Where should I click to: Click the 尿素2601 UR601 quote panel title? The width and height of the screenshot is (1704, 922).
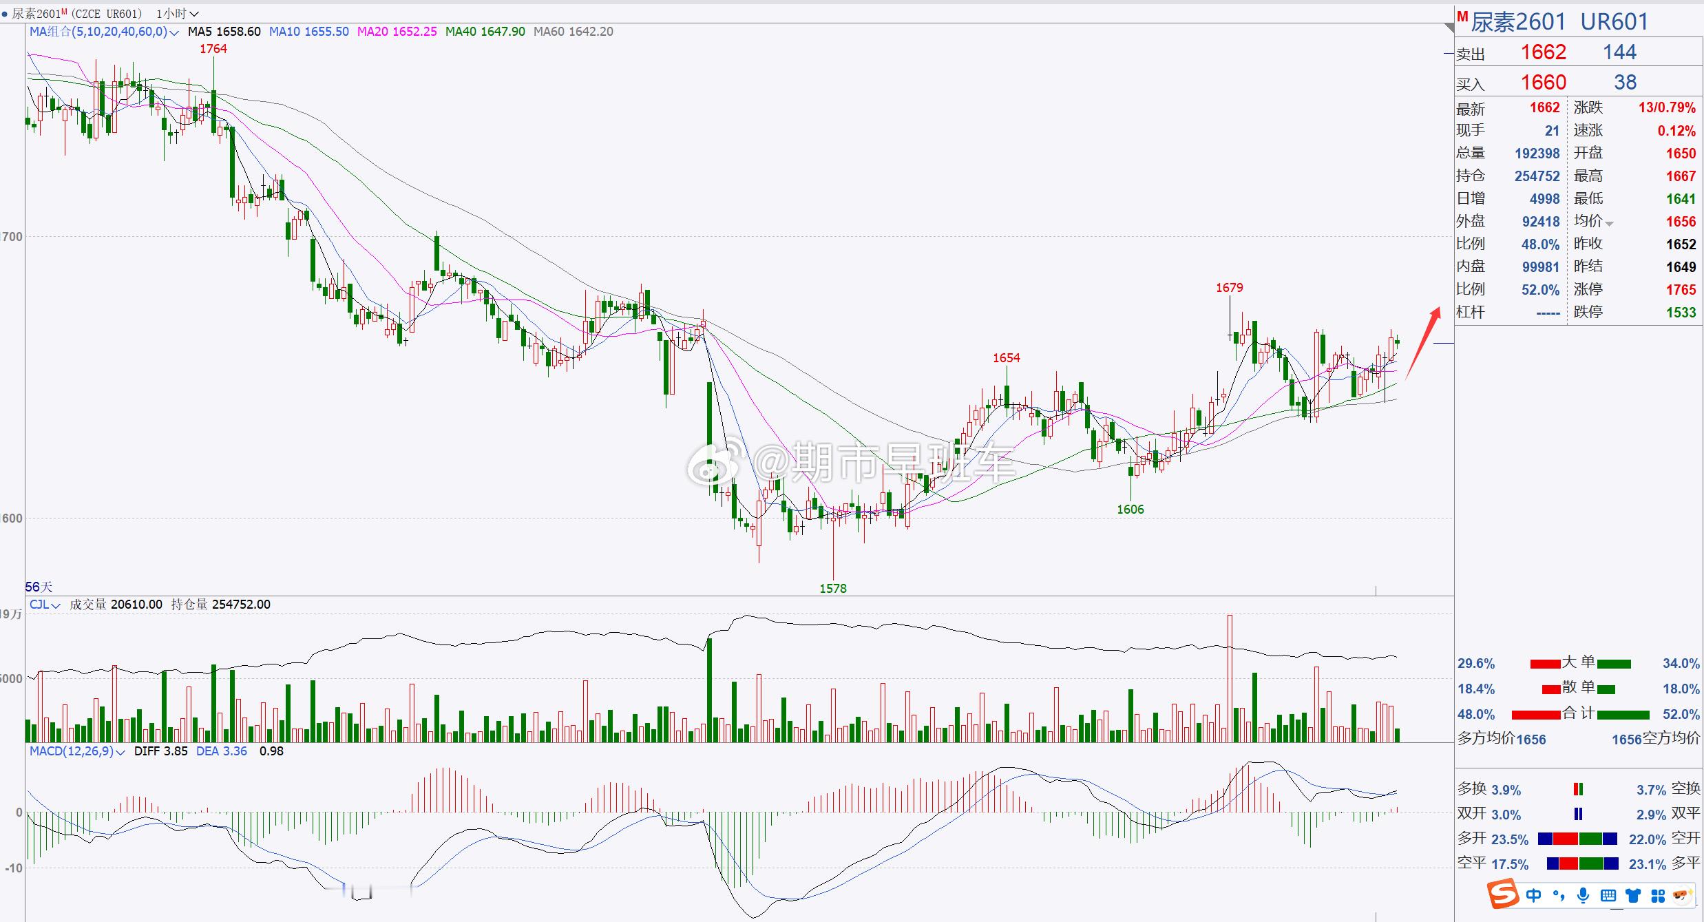pos(1559,22)
